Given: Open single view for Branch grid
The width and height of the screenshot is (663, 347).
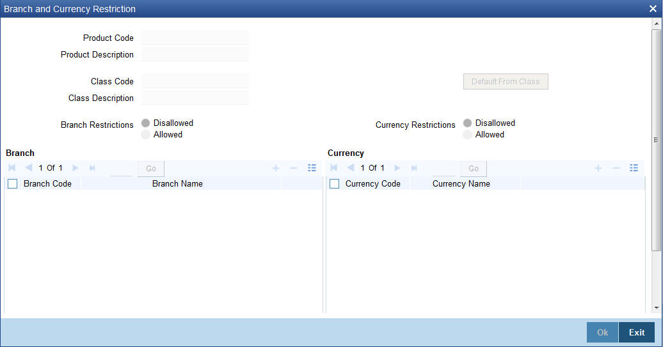Looking at the screenshot, I should (x=312, y=168).
